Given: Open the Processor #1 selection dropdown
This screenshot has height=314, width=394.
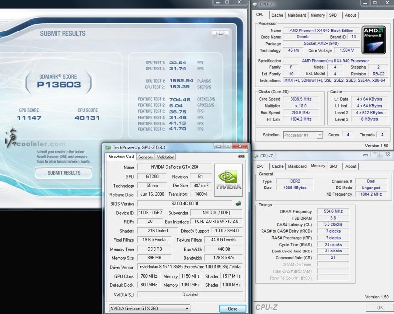Looking at the screenshot, I should (303, 135).
